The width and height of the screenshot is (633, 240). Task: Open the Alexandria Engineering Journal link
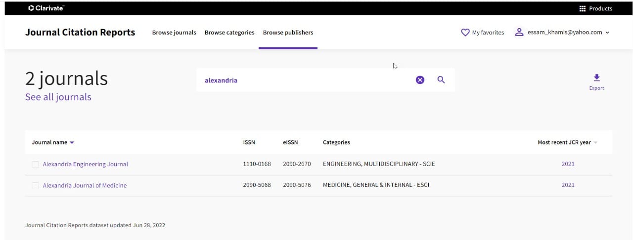click(86, 164)
